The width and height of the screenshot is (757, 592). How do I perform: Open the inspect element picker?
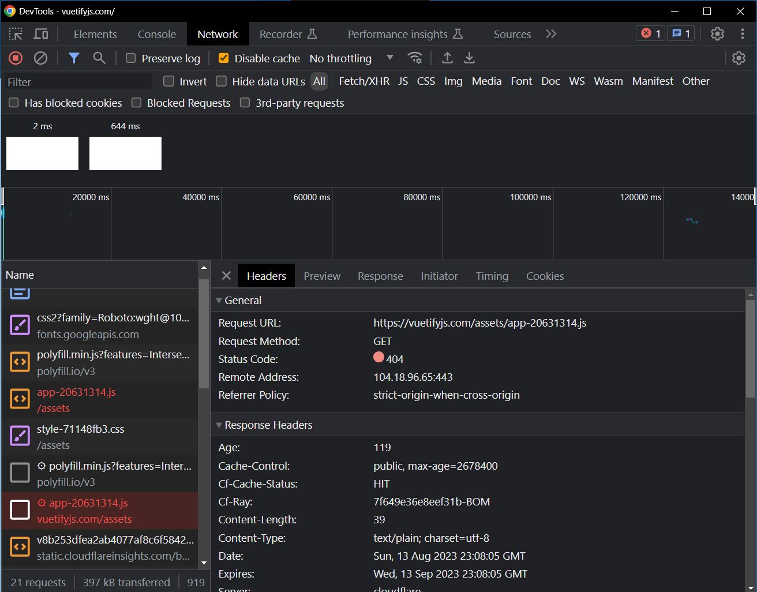16,34
